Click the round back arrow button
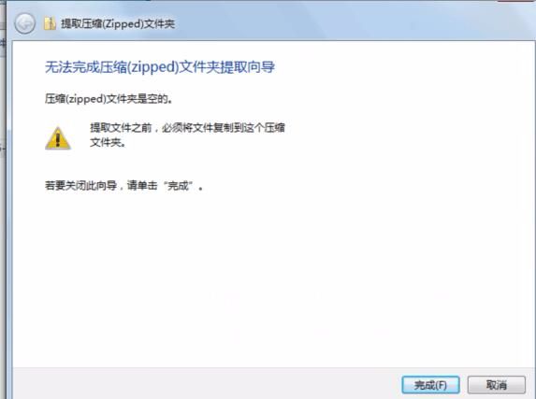Screen dimensions: 536x399 coord(24,23)
